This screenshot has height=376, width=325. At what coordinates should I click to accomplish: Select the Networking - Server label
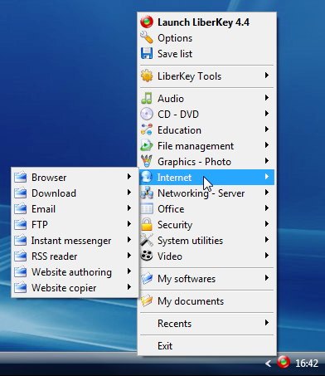click(x=201, y=193)
